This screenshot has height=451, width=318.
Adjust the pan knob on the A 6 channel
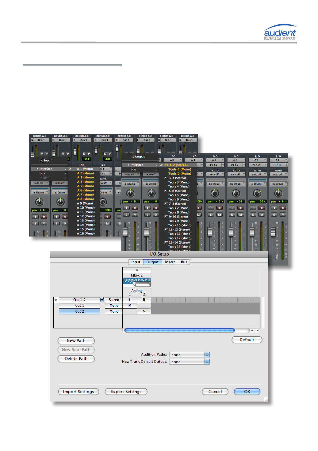point(236,193)
